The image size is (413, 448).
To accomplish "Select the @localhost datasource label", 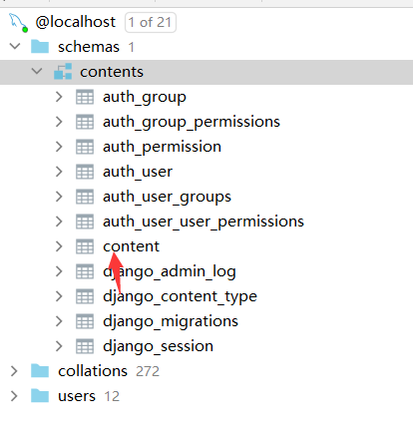I will tap(76, 22).
